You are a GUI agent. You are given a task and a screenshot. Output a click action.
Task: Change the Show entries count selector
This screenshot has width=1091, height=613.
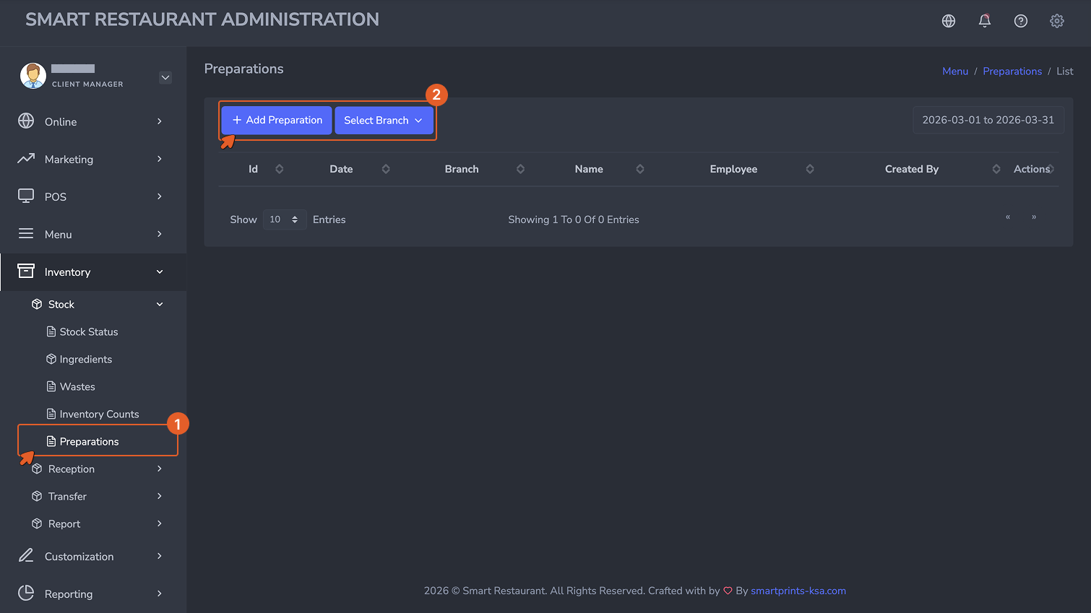coord(285,219)
